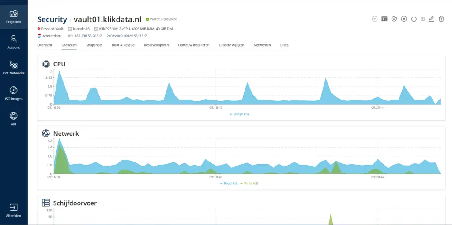Click Afmelden to log out
The height and width of the screenshot is (225, 452).
tap(14, 211)
